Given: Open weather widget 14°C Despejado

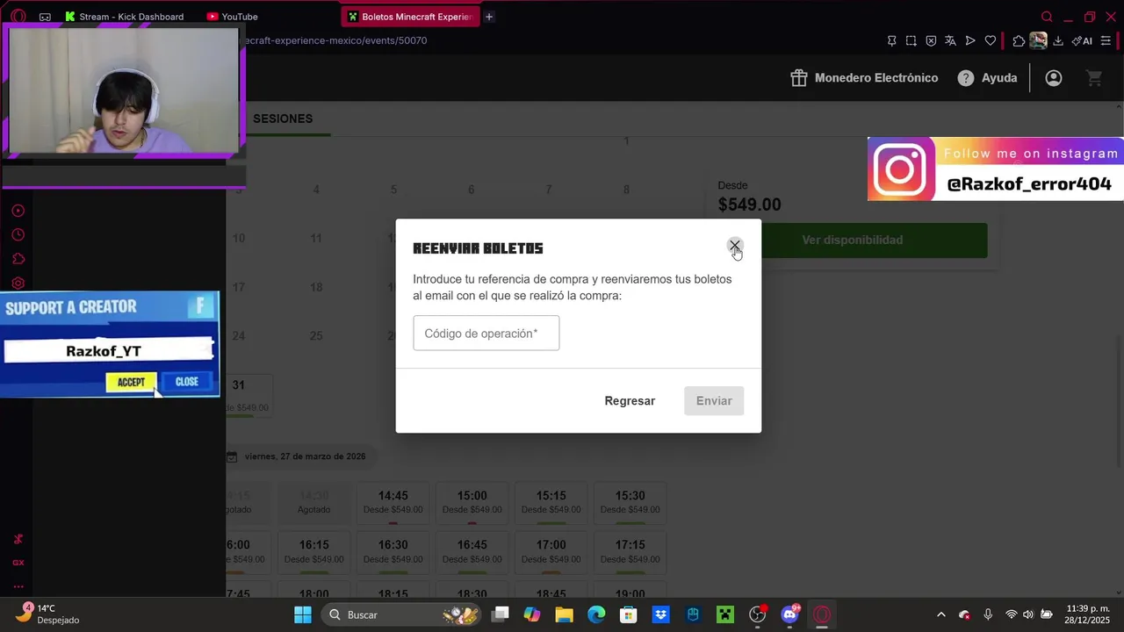Looking at the screenshot, I should (x=48, y=614).
